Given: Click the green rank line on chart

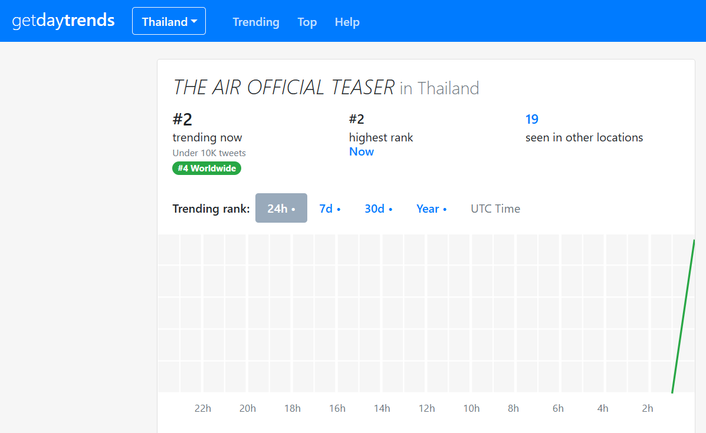Looking at the screenshot, I should pos(683,316).
